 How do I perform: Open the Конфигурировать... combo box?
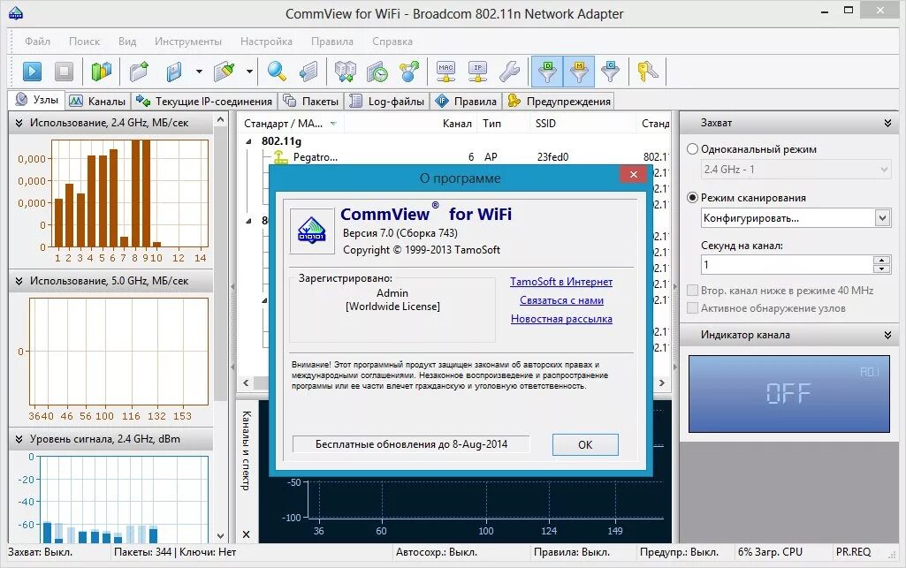pos(795,218)
